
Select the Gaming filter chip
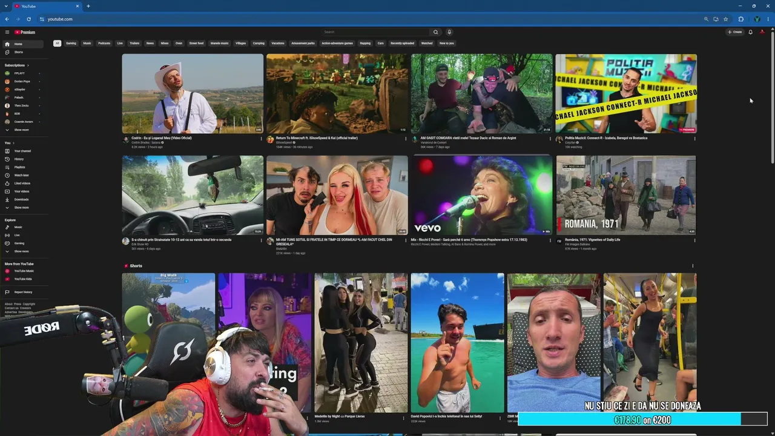(x=71, y=43)
